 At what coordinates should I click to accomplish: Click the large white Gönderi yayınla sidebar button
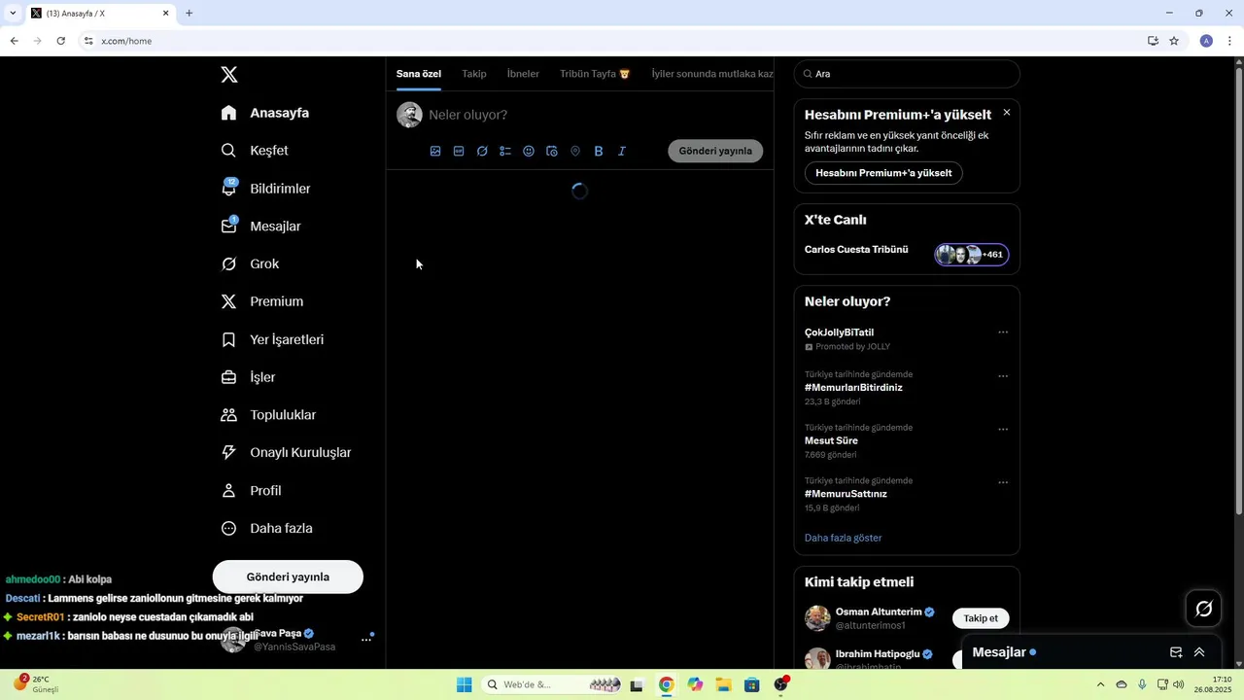pyautogui.click(x=288, y=577)
